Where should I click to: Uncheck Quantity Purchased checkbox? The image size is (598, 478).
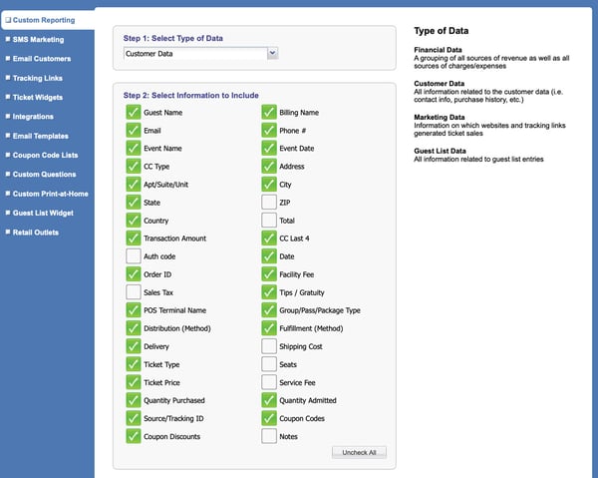pos(134,400)
